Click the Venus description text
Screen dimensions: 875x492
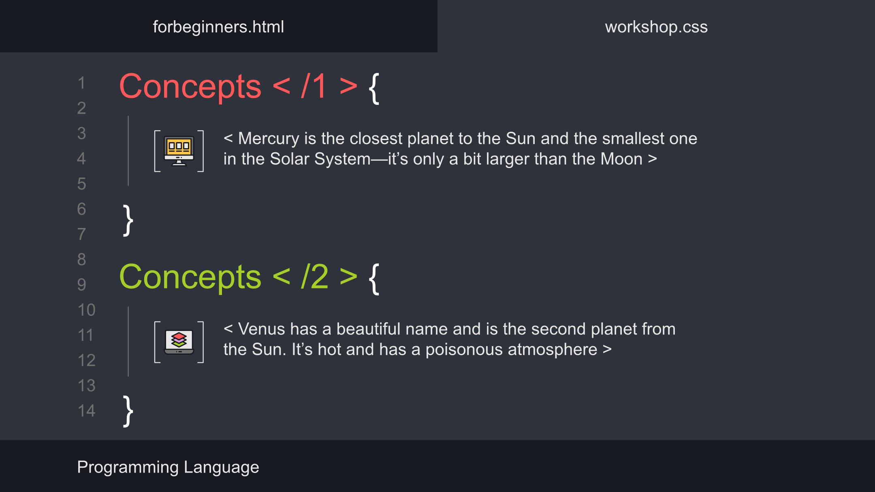tap(449, 339)
